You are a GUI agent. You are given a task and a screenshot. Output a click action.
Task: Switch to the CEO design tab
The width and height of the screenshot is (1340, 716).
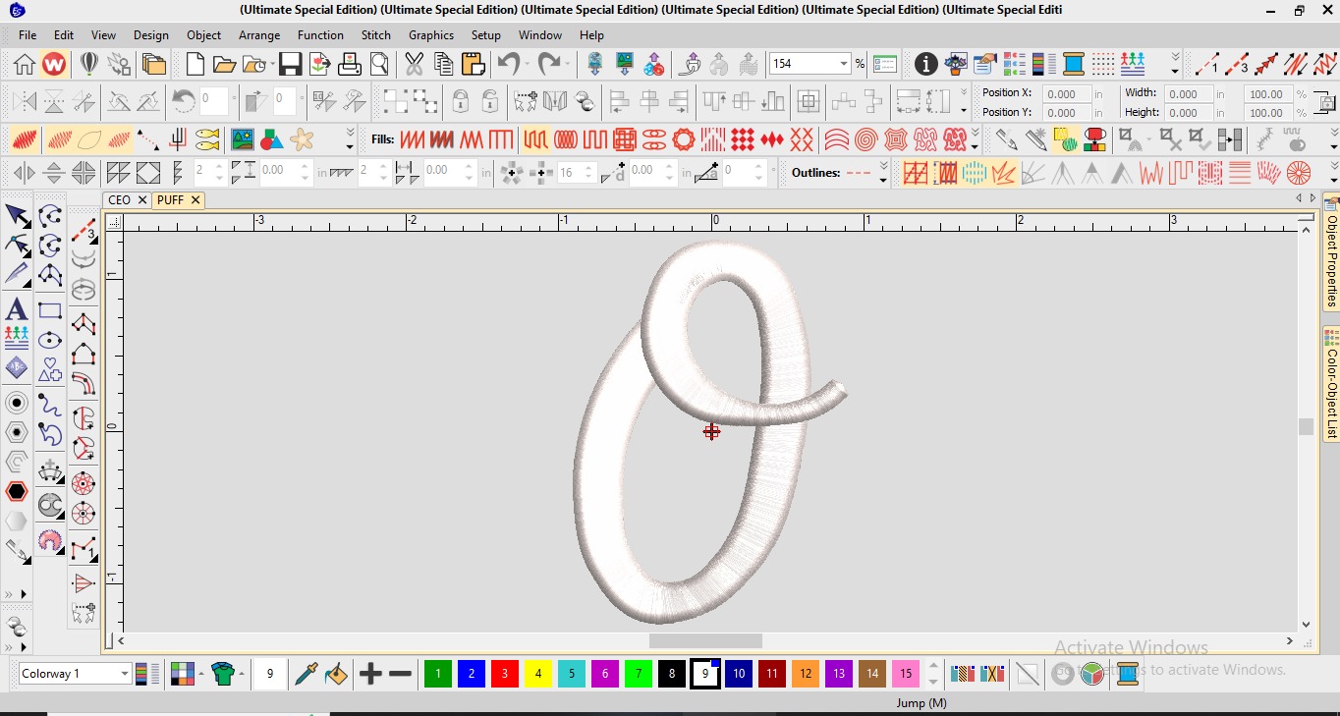point(119,199)
